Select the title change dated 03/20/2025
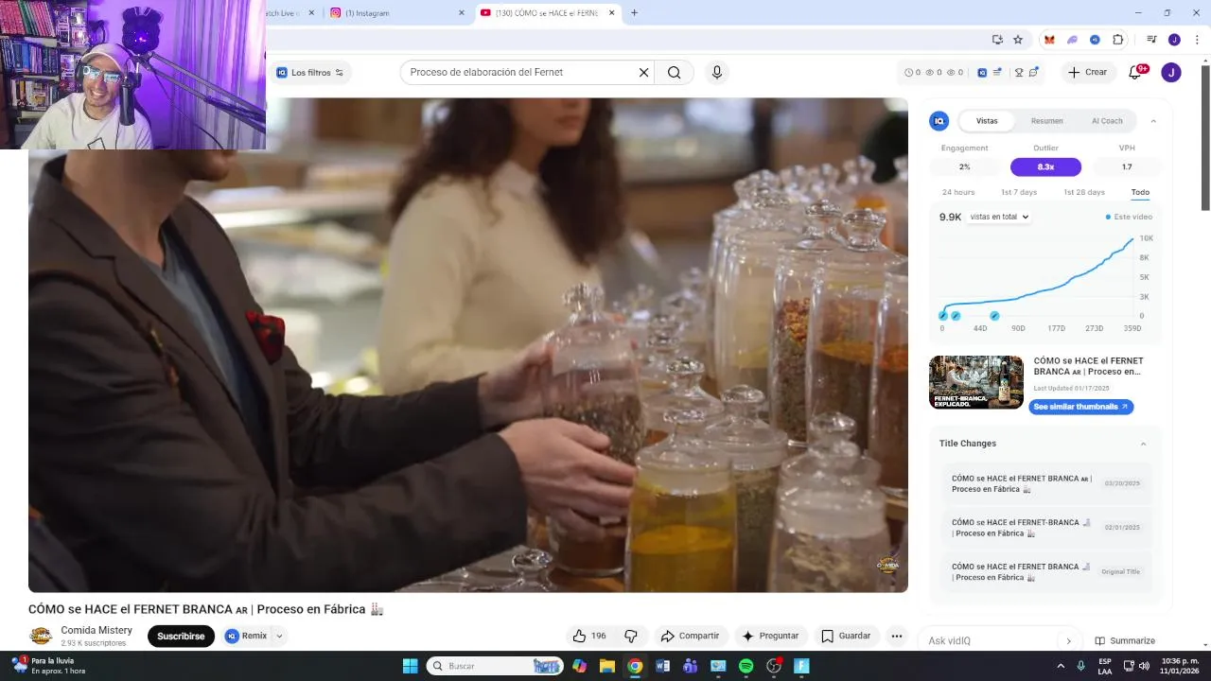The height and width of the screenshot is (681, 1211). [1046, 483]
